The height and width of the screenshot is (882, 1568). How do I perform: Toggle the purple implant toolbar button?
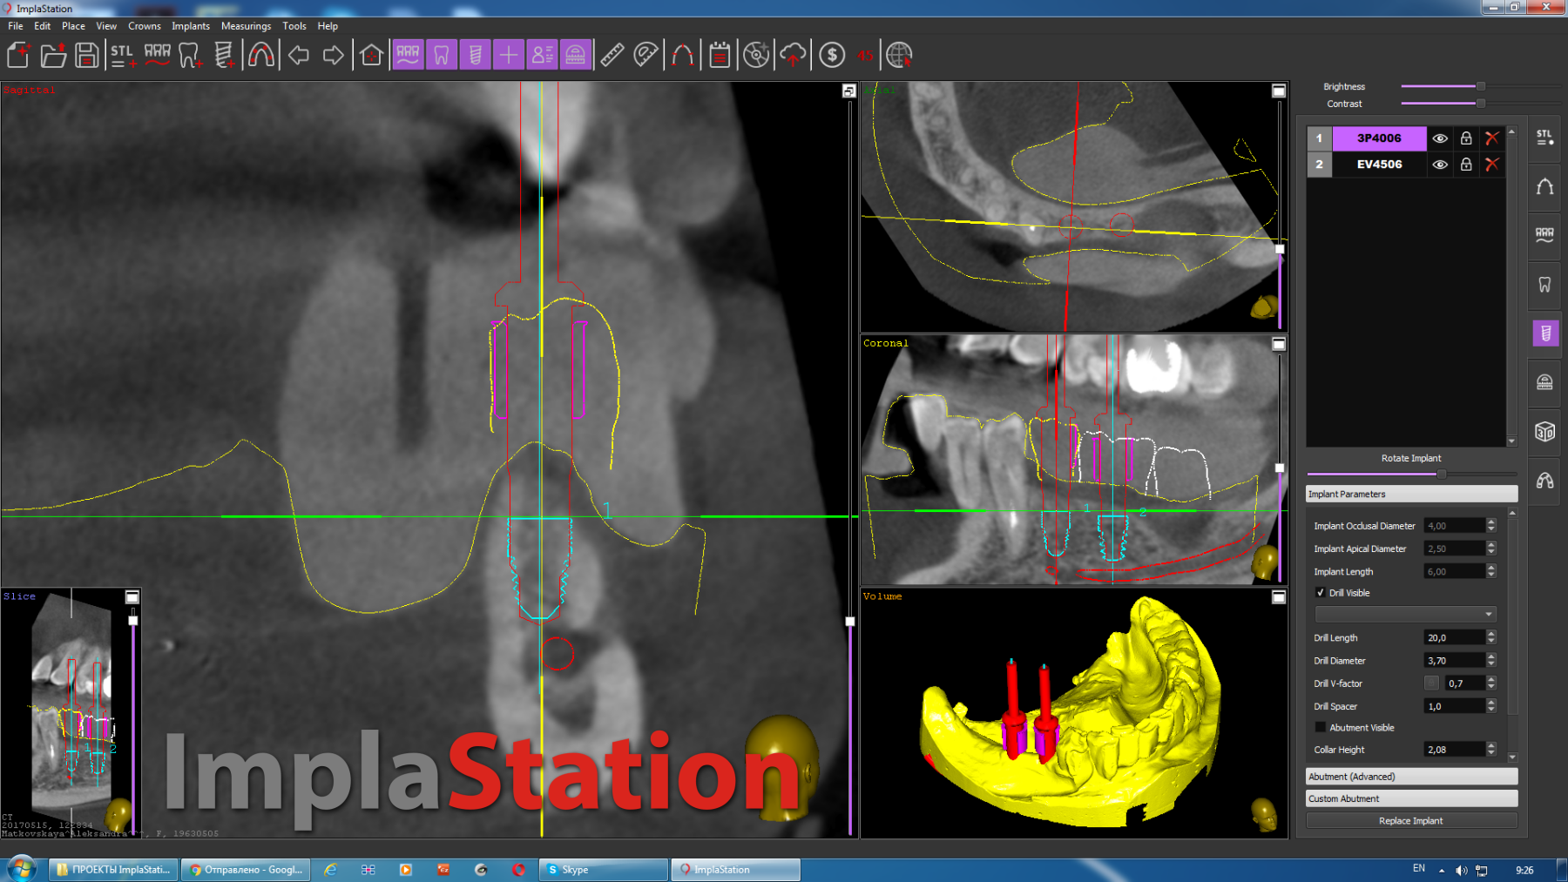pyautogui.click(x=475, y=55)
